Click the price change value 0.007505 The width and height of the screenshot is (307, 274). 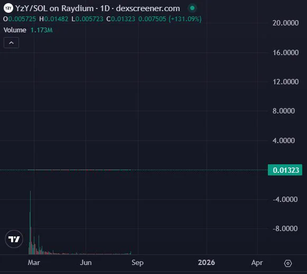tap(152, 19)
